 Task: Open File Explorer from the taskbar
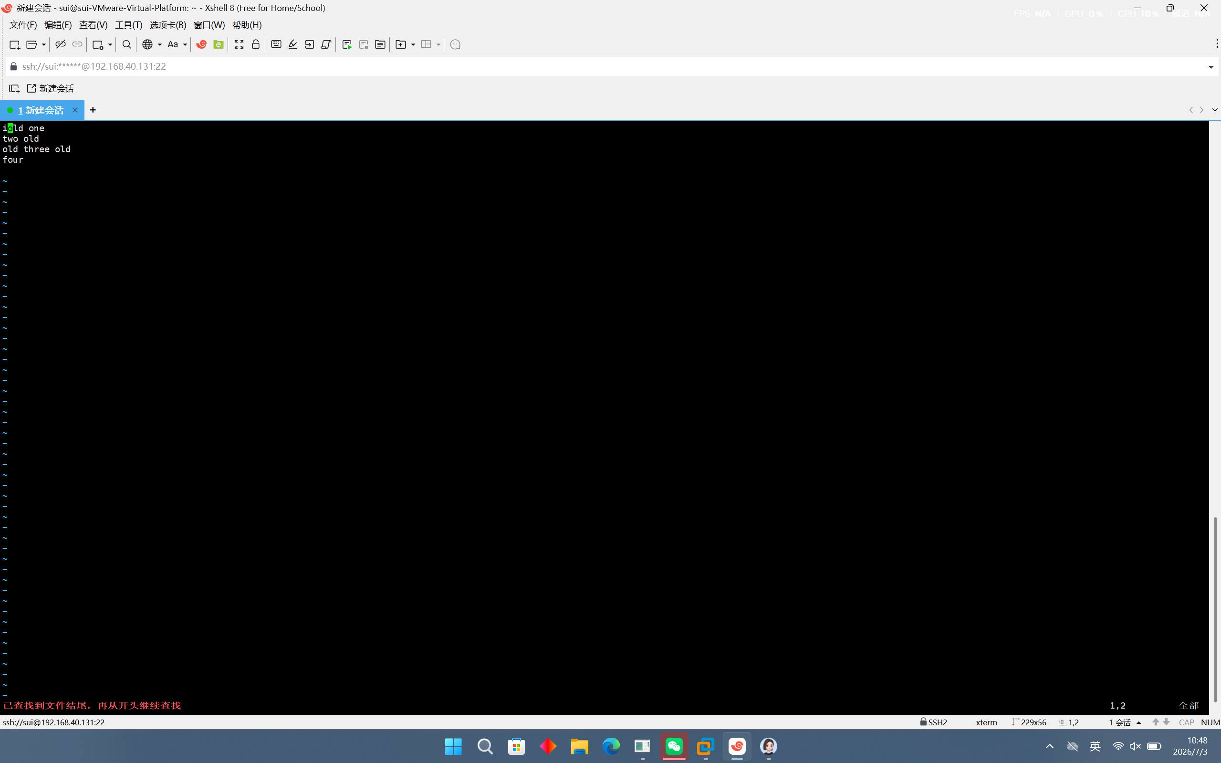click(579, 746)
